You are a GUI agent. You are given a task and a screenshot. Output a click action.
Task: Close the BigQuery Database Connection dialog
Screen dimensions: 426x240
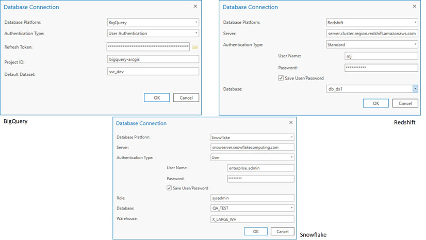[x=195, y=6]
